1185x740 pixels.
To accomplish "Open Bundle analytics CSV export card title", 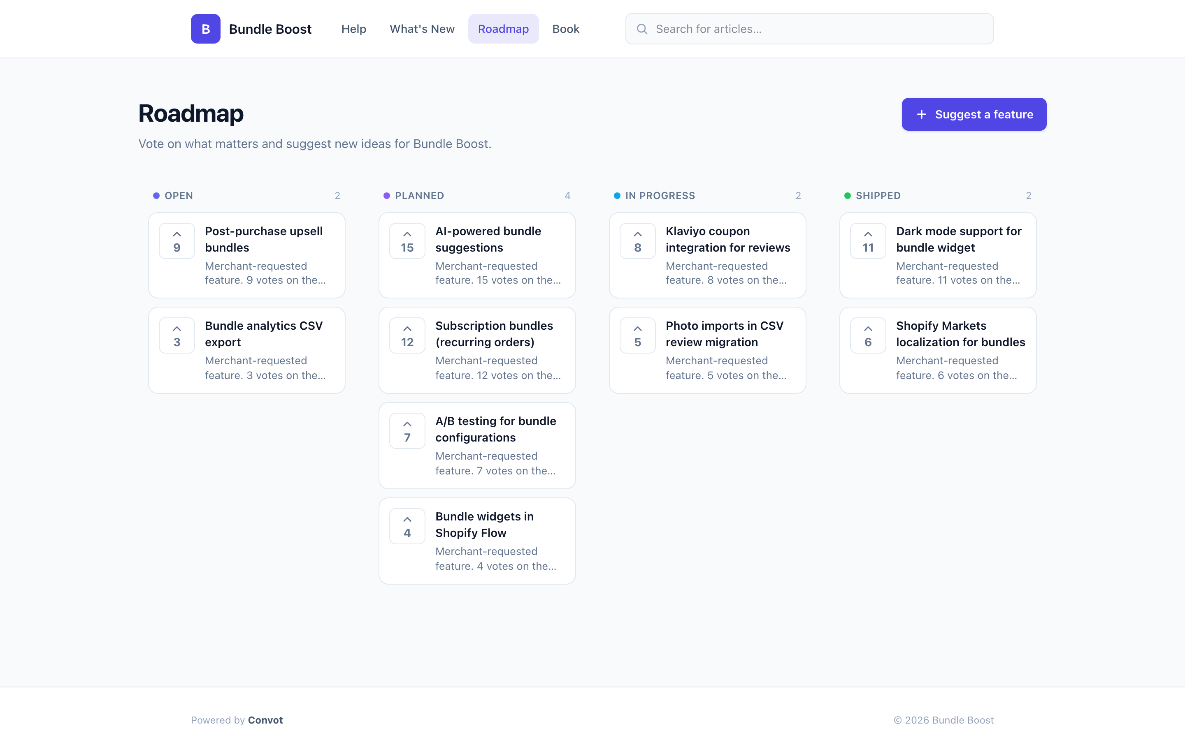I will [263, 334].
